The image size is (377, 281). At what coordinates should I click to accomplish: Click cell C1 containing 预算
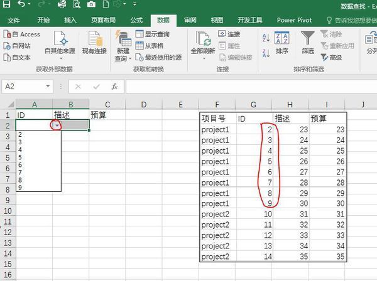[107, 115]
